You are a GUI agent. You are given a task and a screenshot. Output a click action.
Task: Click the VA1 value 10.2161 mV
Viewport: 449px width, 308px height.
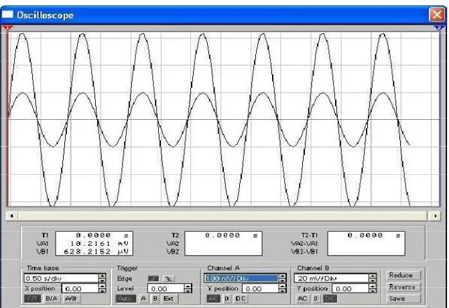[x=99, y=244]
